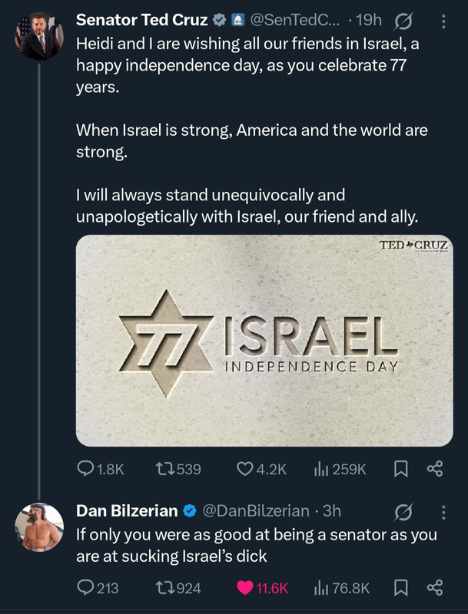The width and height of the screenshot is (468, 614).
Task: Like the Ted Cruz independence day post
Action: pyautogui.click(x=262, y=469)
